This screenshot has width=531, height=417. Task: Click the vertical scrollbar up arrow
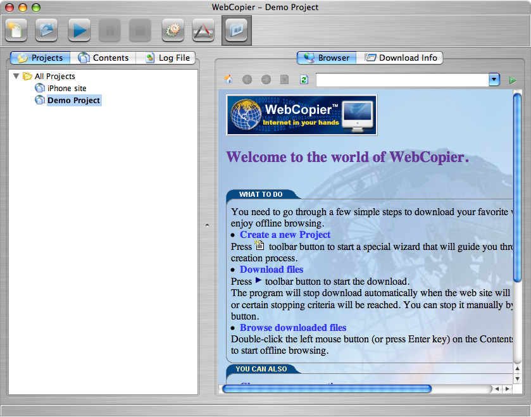pos(517,369)
